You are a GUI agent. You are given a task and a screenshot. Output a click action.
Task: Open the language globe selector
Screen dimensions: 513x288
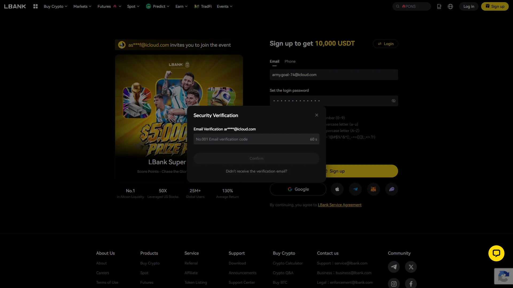pos(450,6)
